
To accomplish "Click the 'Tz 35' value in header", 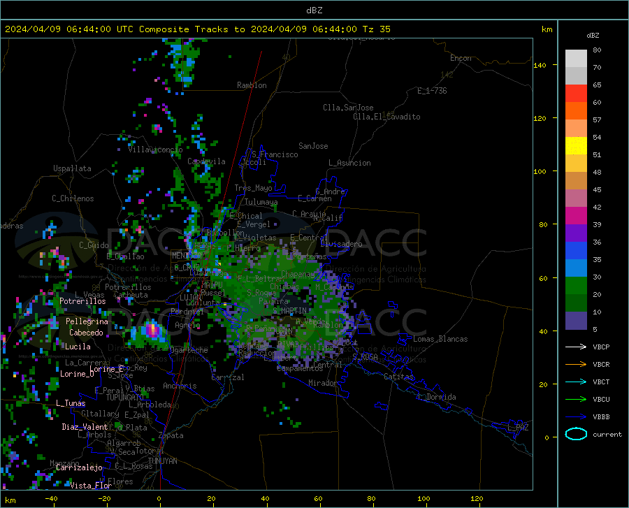I will click(377, 29).
